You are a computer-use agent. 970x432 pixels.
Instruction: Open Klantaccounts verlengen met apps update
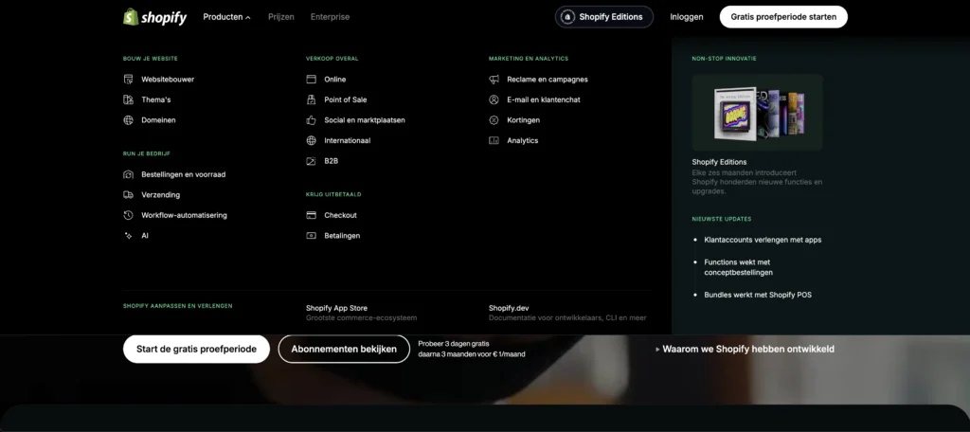click(763, 240)
